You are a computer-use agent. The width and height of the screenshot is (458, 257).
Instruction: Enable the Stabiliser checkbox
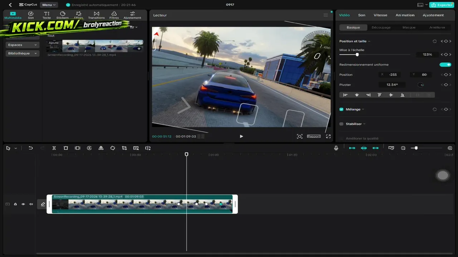341,124
